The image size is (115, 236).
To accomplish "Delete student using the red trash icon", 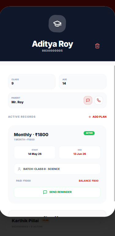I will 97,46.
